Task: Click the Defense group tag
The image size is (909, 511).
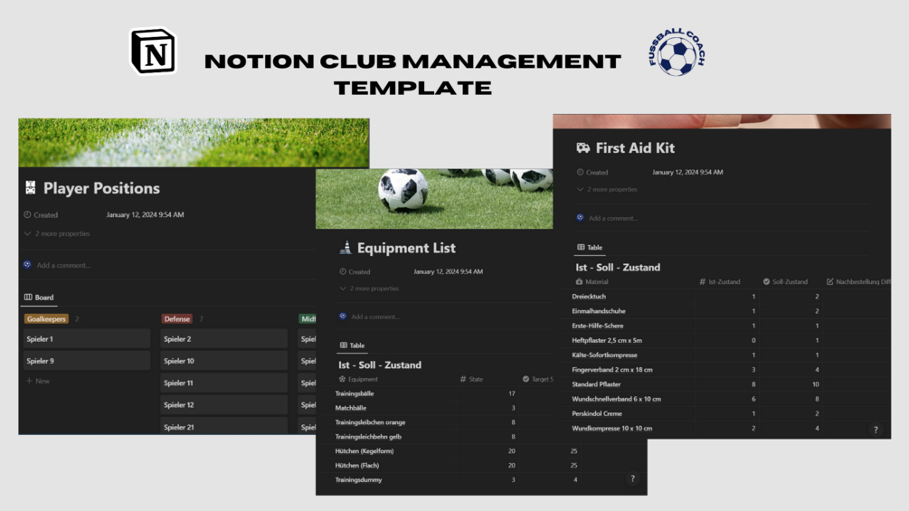Action: pyautogui.click(x=176, y=318)
